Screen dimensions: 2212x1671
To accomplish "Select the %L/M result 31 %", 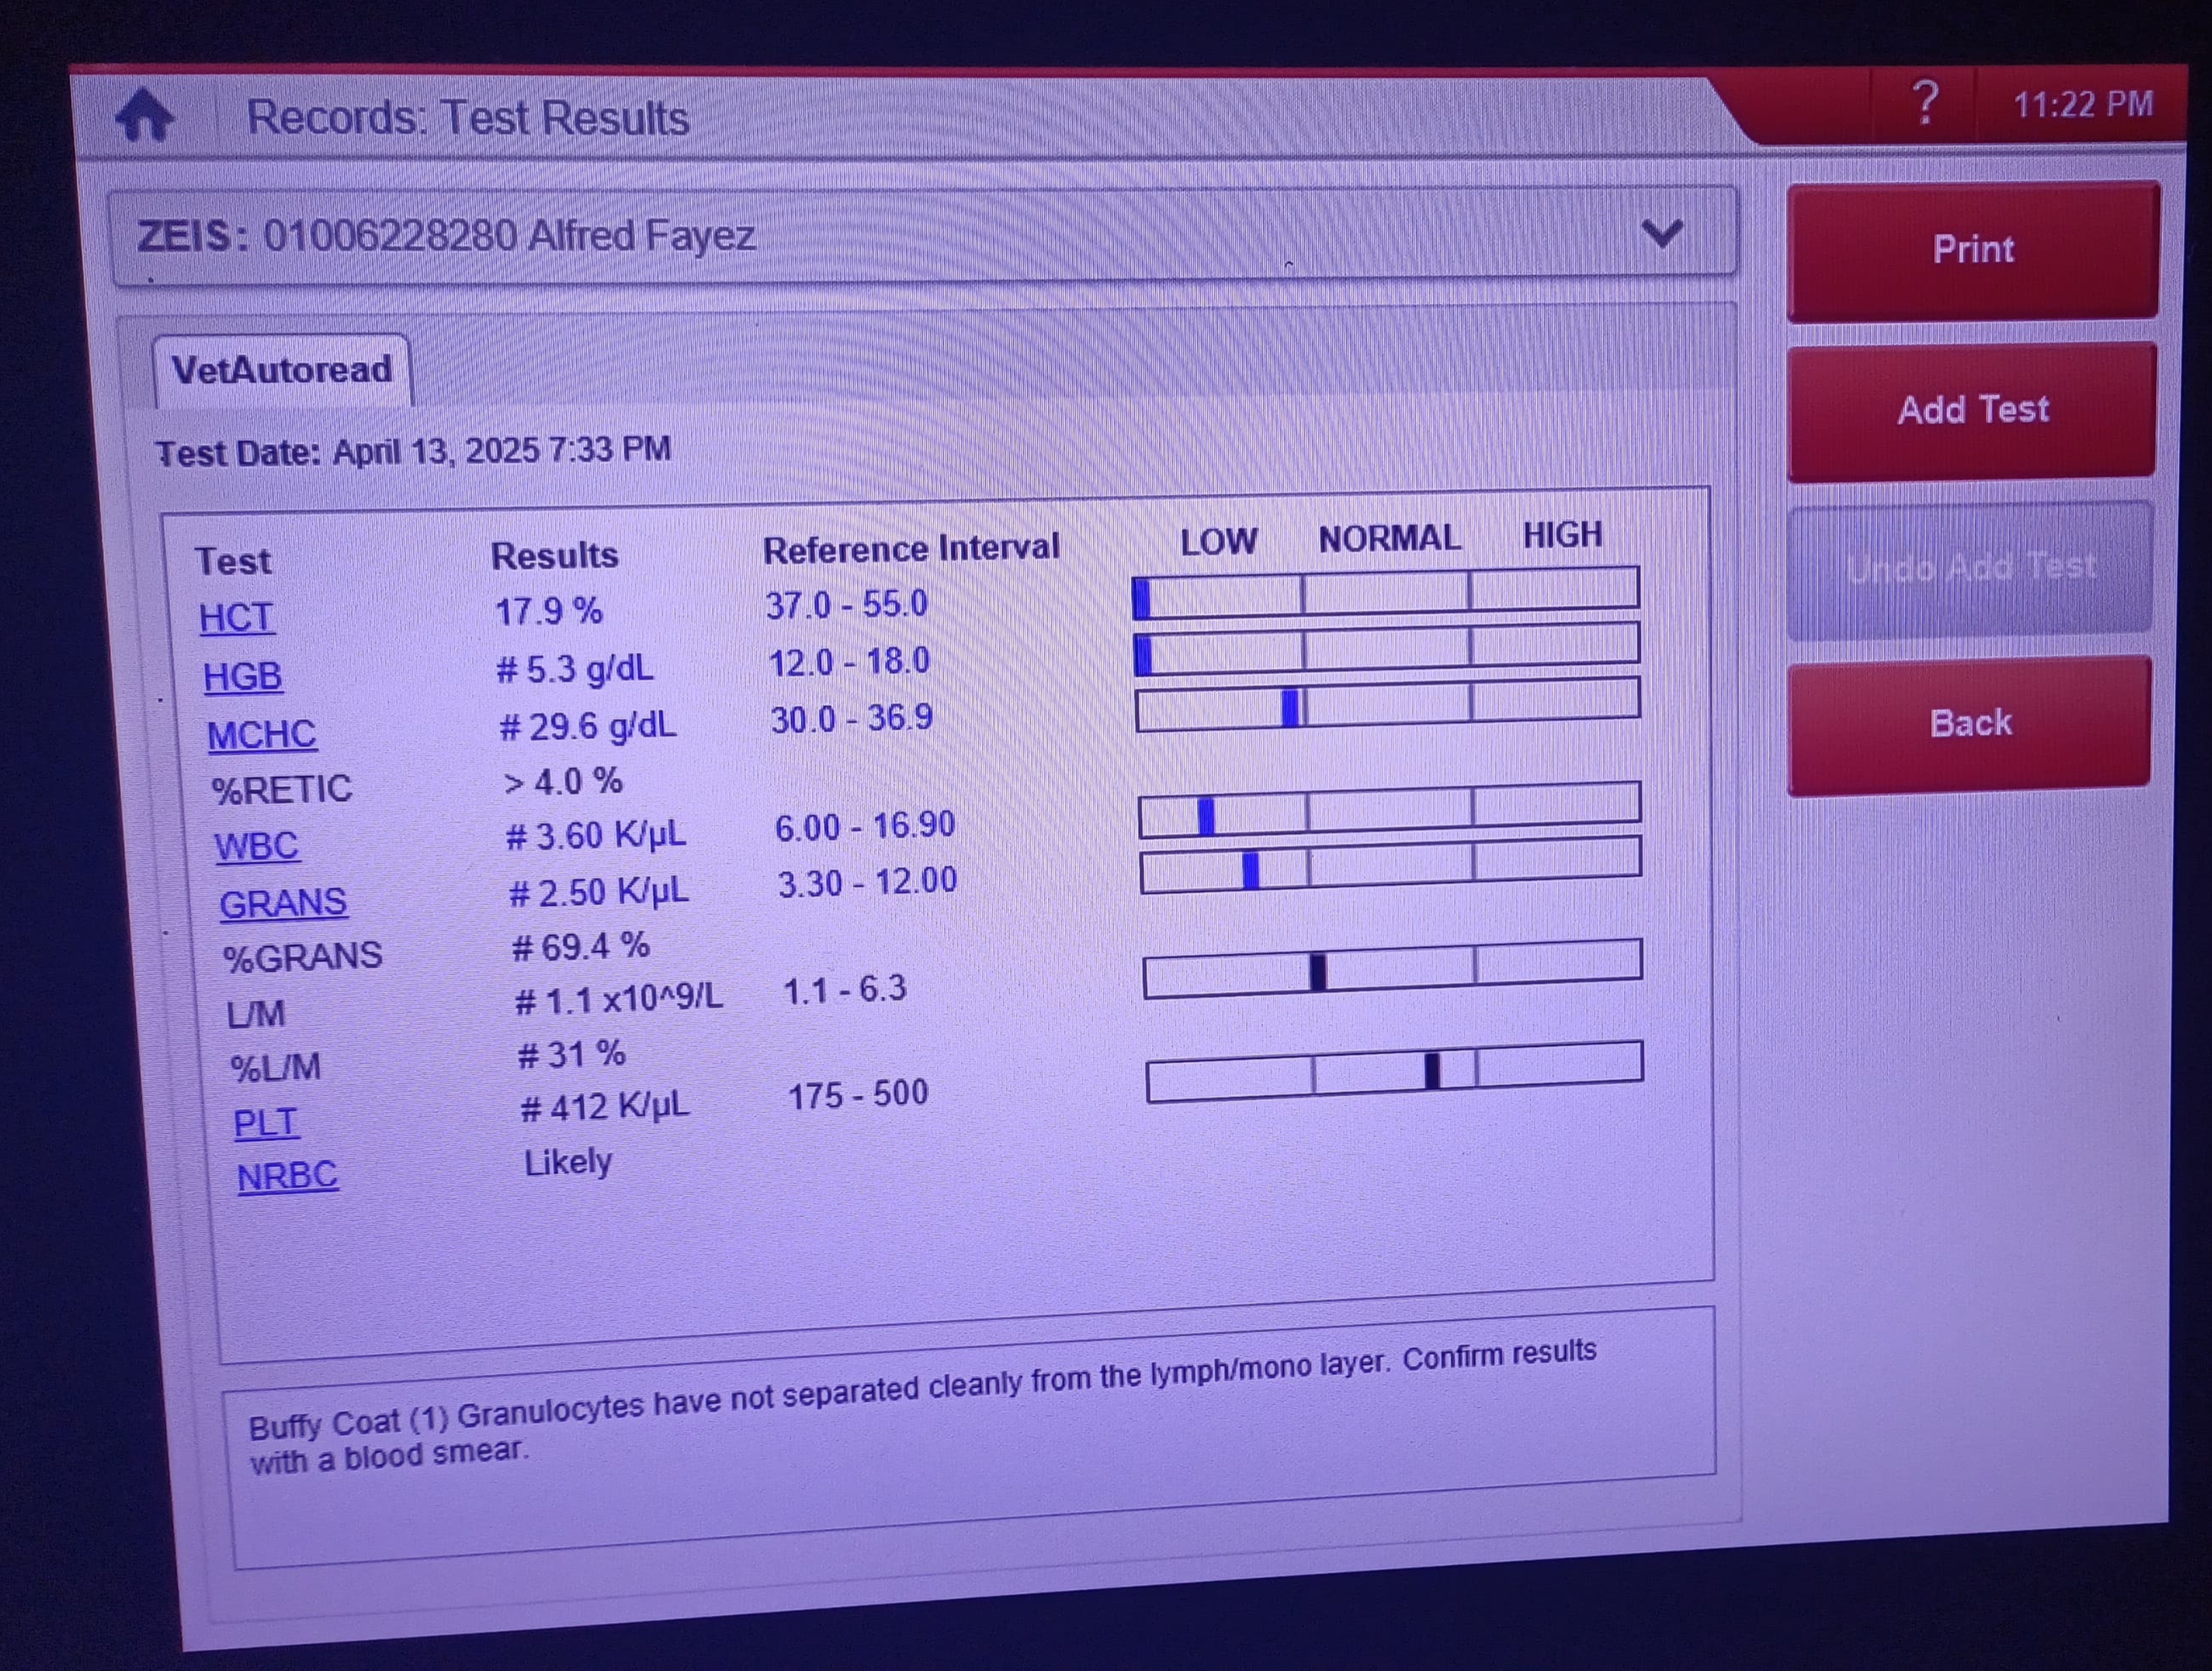I will click(x=571, y=1053).
